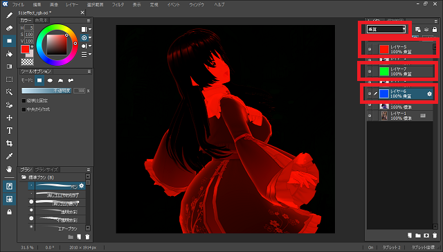Toggle visibility of レイヤー6
Image resolution: width=443 pixels, height=252 pixels.
(370, 93)
